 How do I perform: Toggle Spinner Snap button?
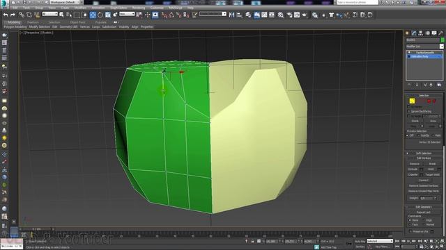[186, 15]
